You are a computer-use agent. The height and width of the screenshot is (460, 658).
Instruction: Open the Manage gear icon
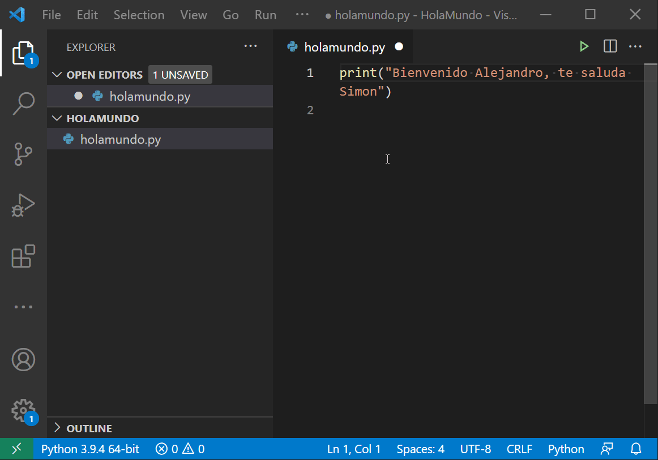click(24, 411)
